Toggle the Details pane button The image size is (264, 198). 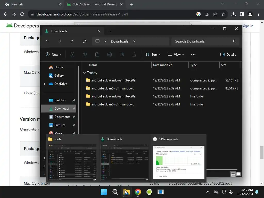click(228, 55)
